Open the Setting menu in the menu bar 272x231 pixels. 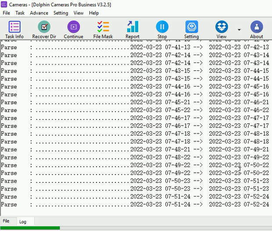pos(61,13)
